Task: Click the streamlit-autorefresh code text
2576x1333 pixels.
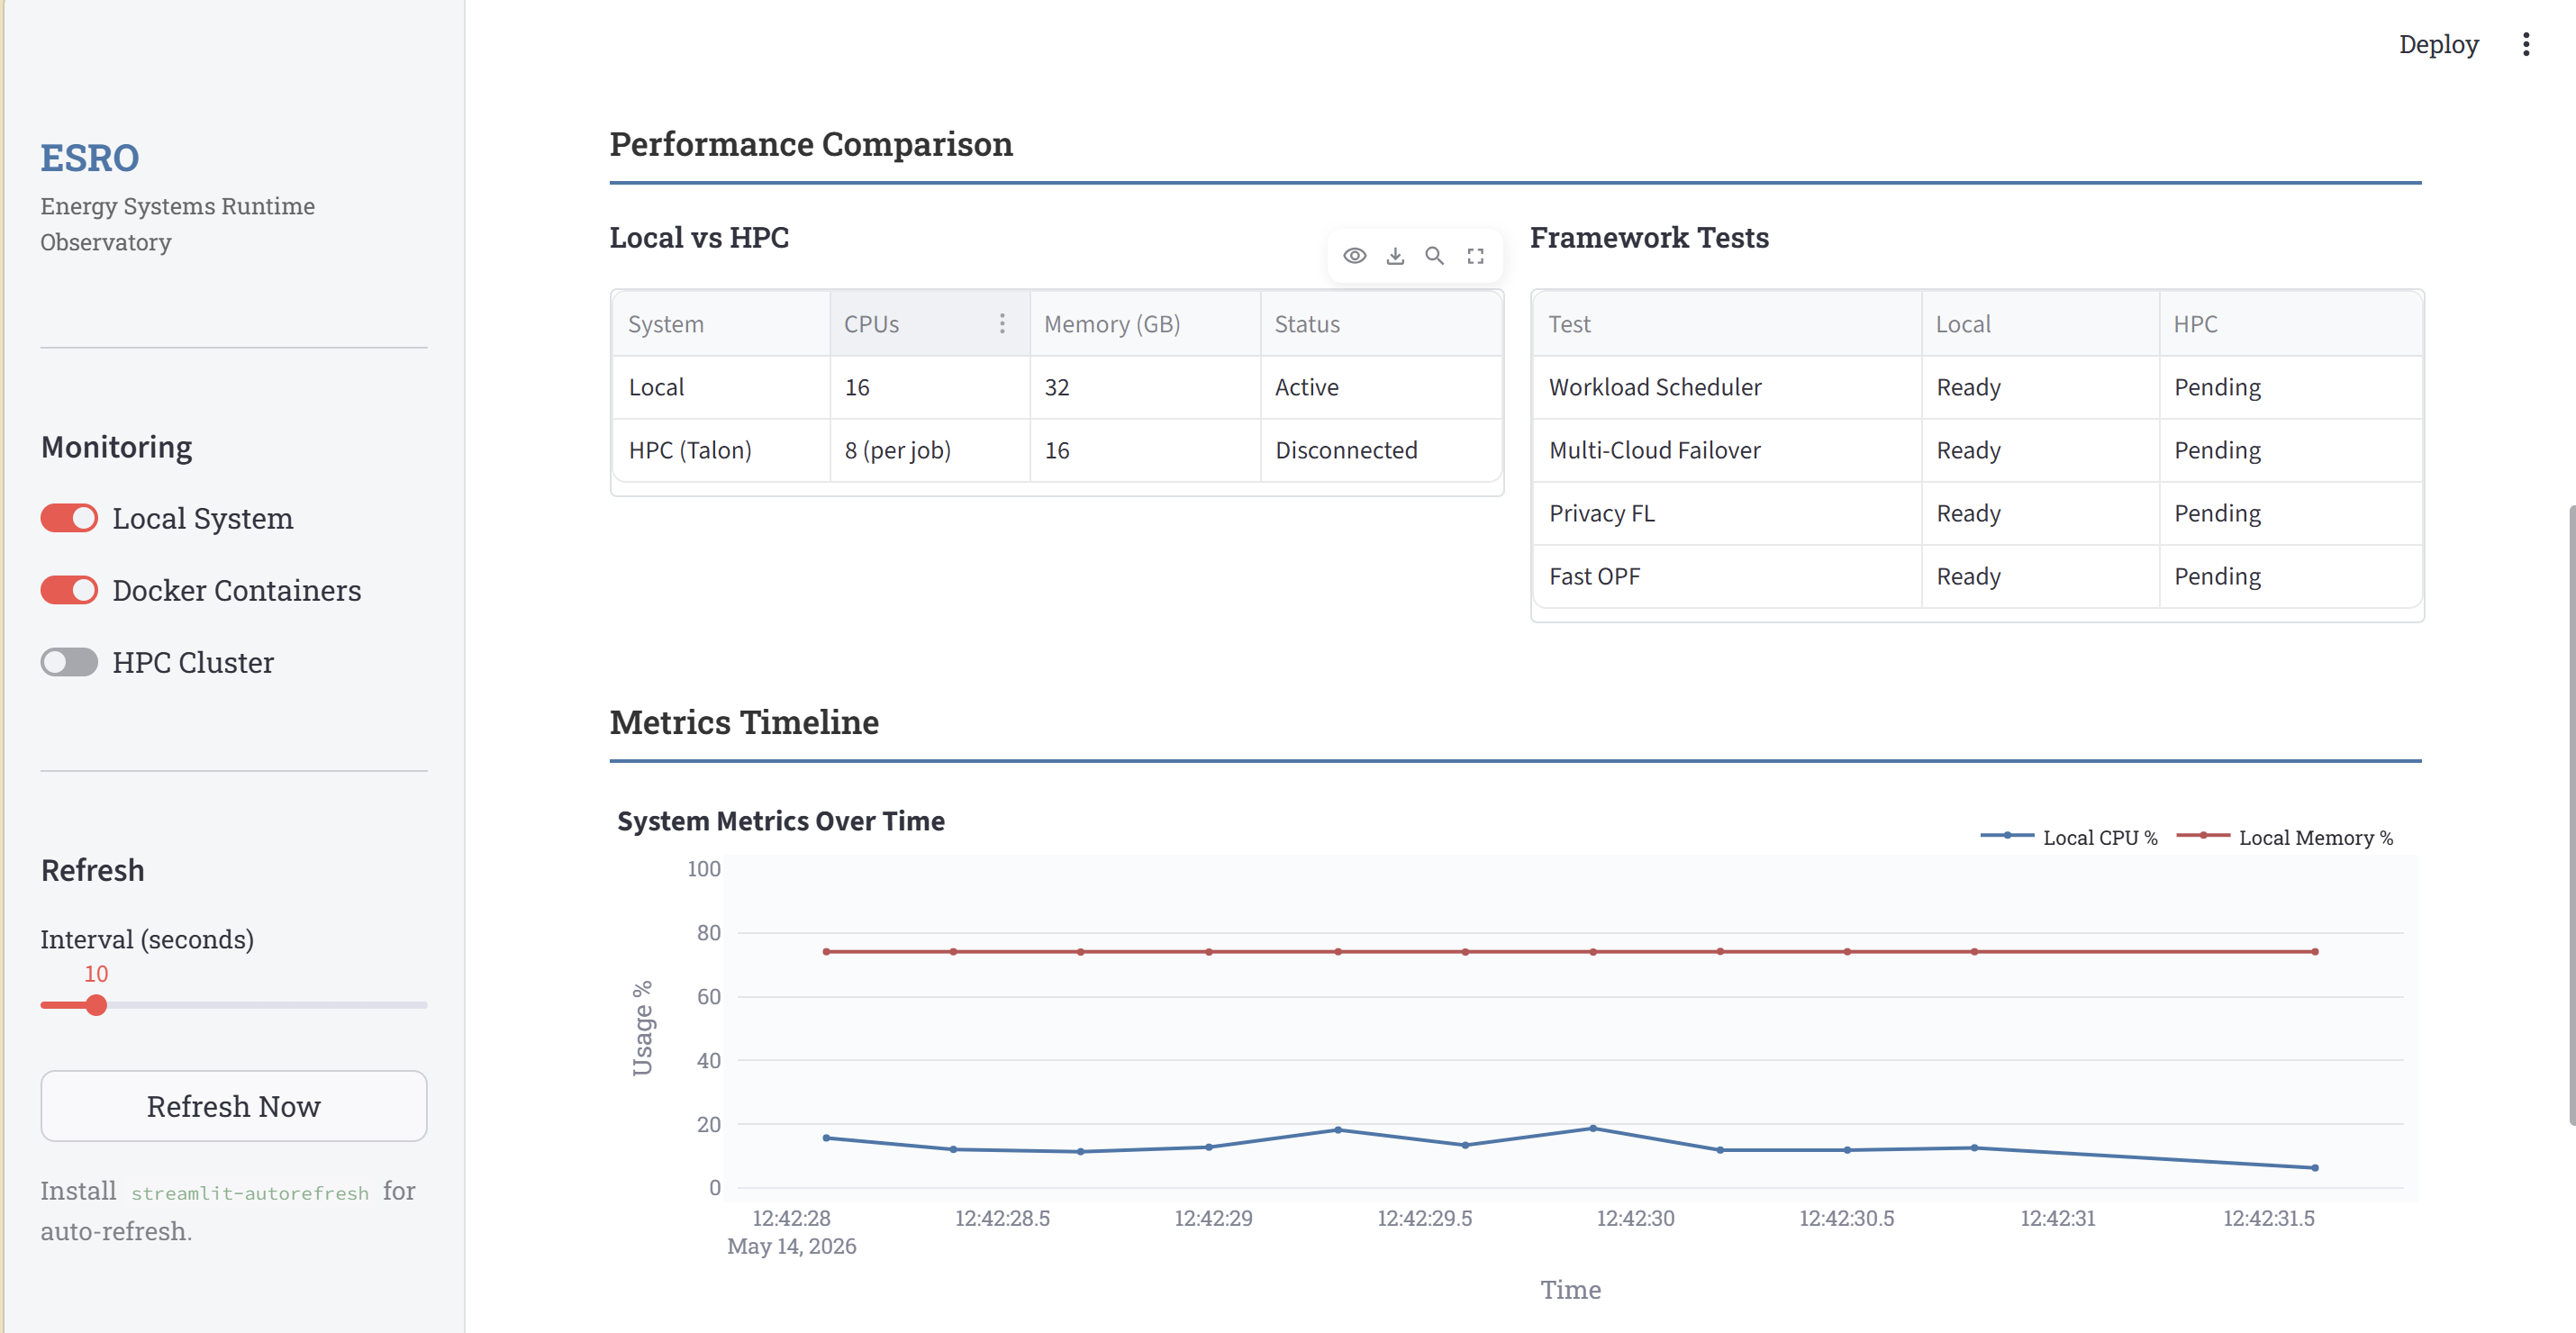Action: 250,1193
